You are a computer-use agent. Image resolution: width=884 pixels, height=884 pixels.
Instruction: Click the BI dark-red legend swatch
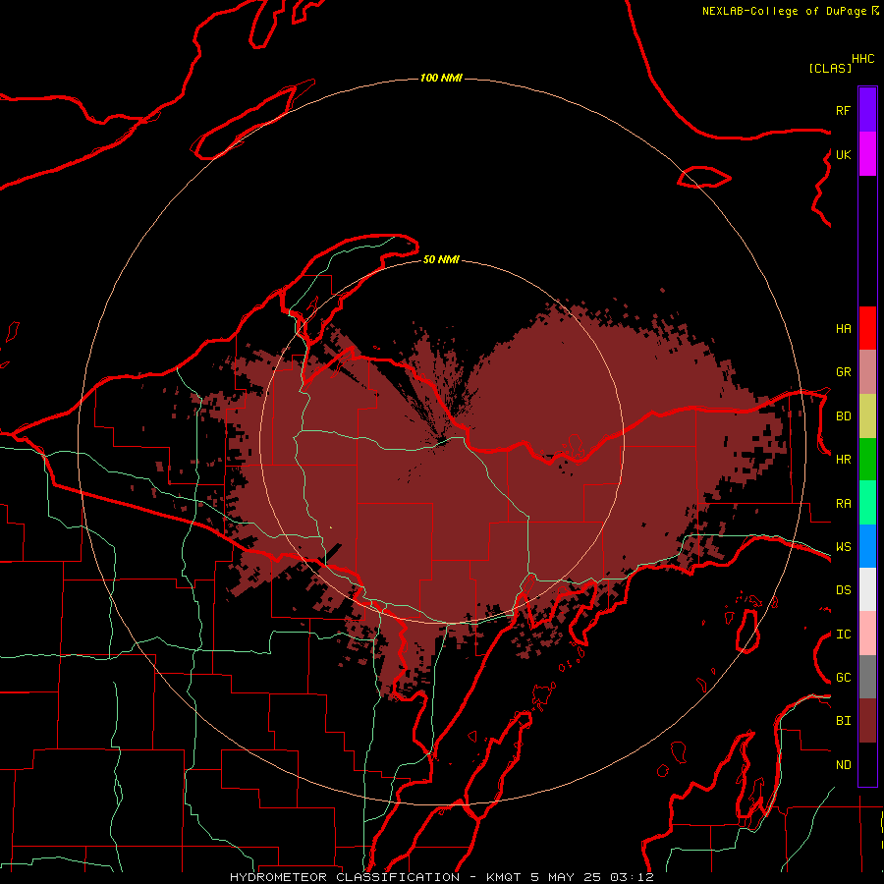tap(867, 721)
